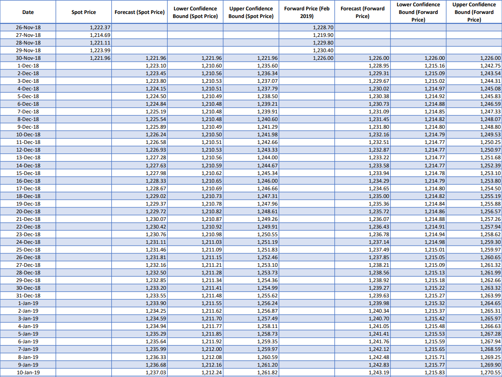Select the Spot Price column header

point(84,12)
